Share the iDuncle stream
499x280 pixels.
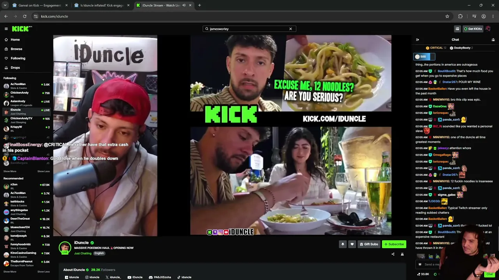393,254
